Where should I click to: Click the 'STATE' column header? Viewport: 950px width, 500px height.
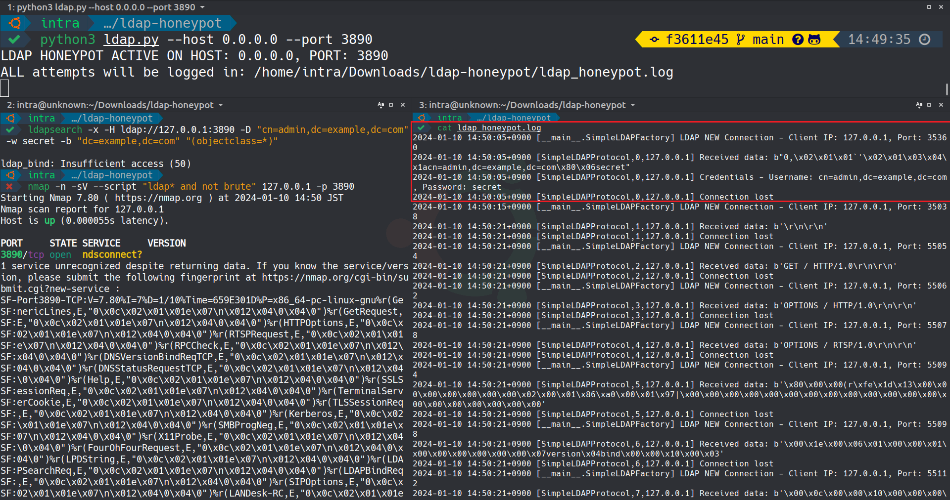click(63, 243)
